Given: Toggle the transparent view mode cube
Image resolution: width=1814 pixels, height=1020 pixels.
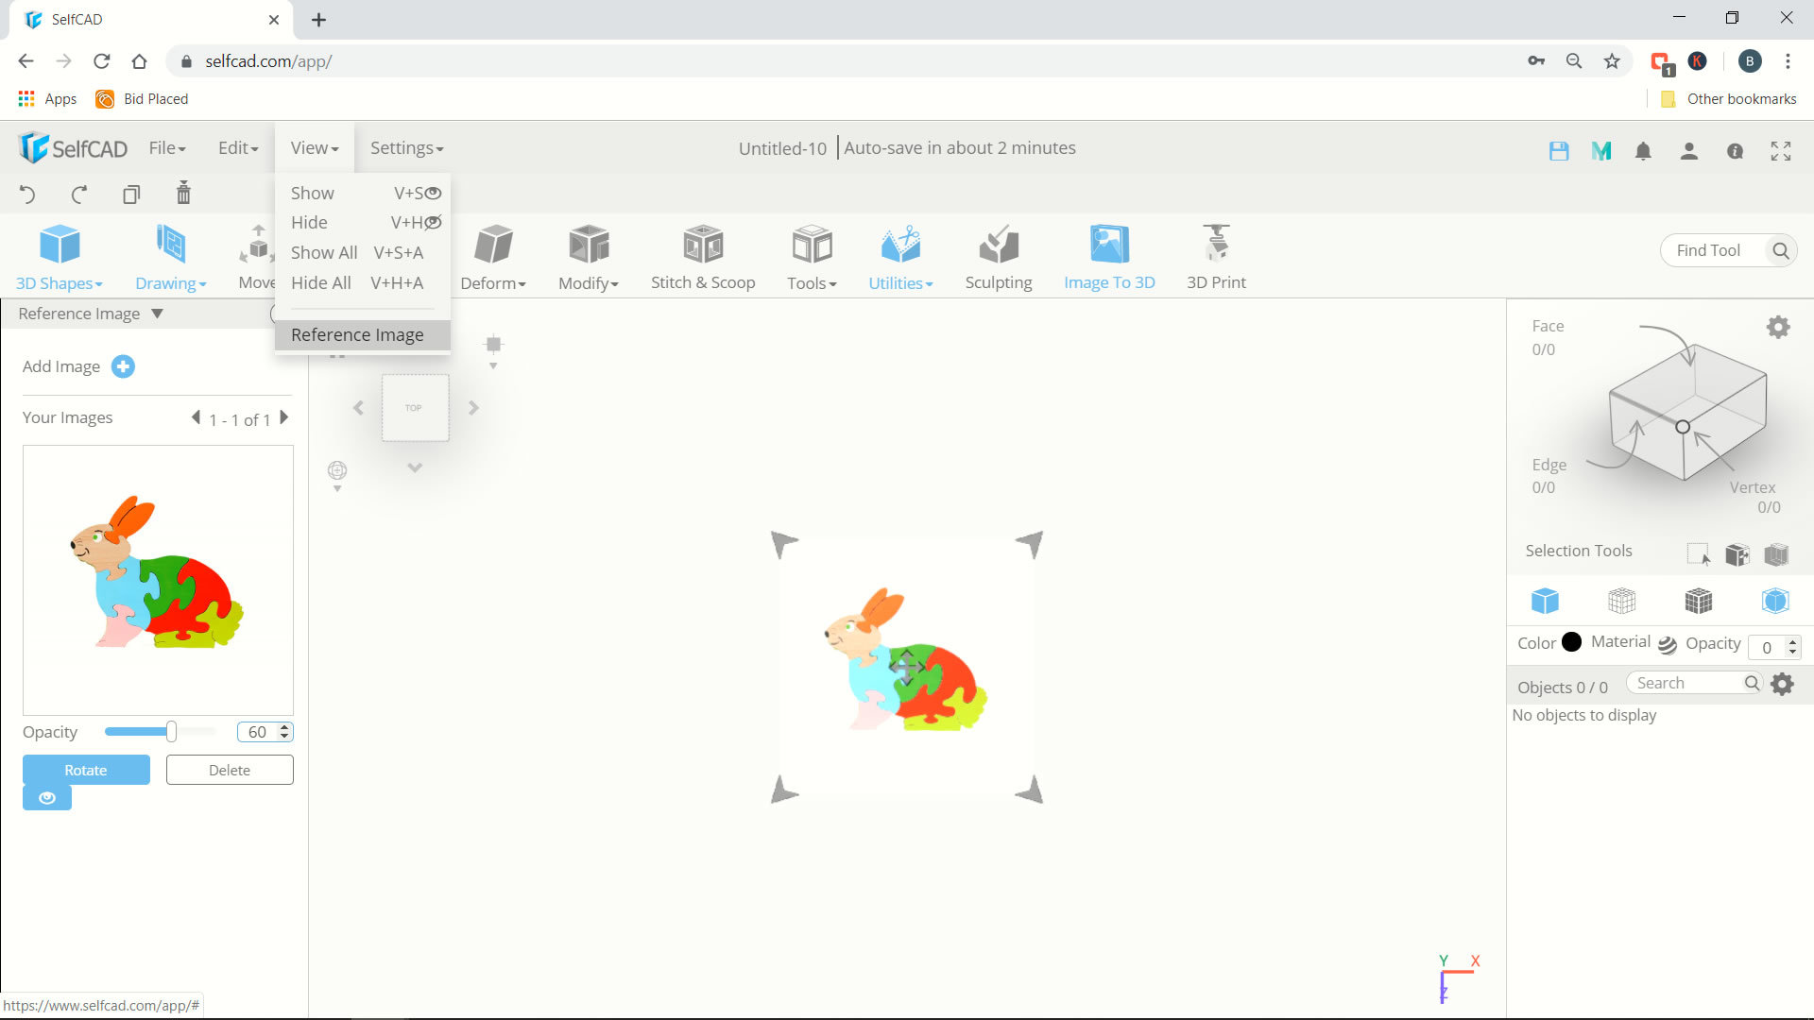Looking at the screenshot, I should click(1775, 601).
